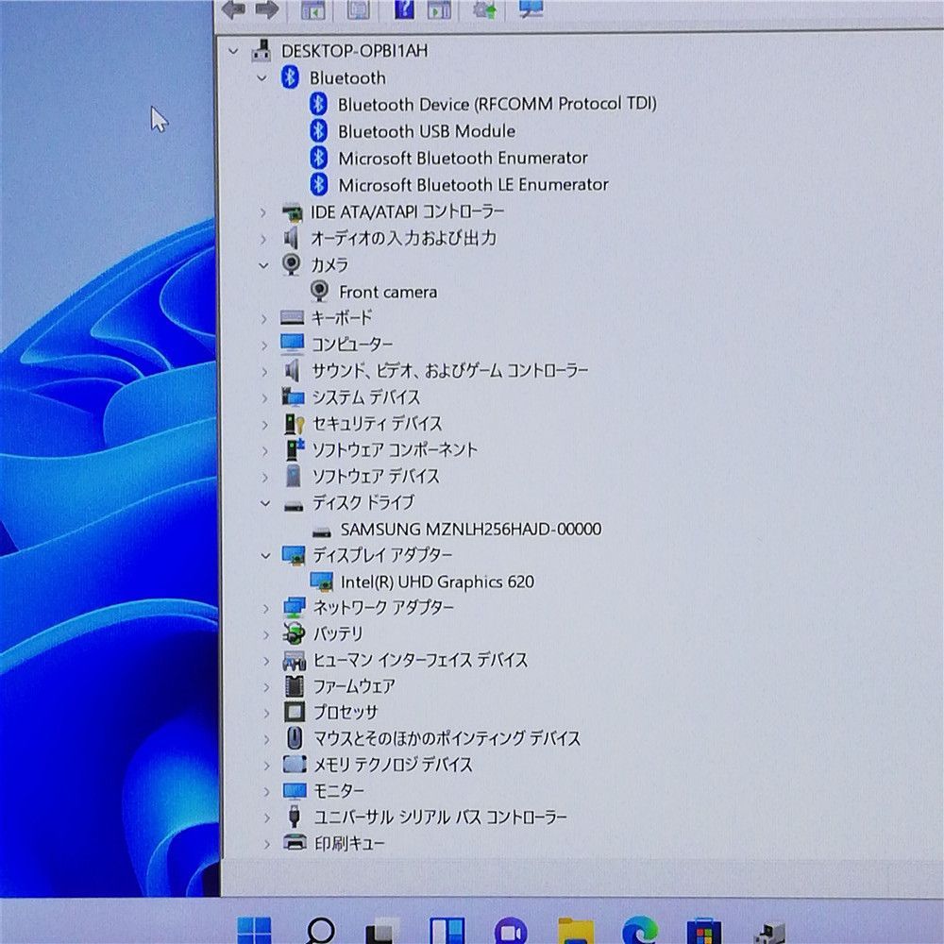This screenshot has height=944, width=944.
Task: Click the Device Manager icon on the taskbar
Action: pos(770,932)
